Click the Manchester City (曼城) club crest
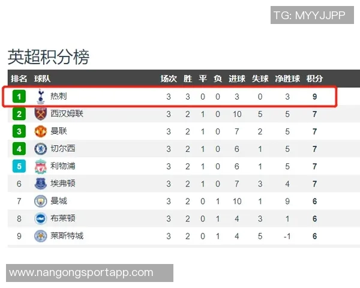 [x=40, y=201]
